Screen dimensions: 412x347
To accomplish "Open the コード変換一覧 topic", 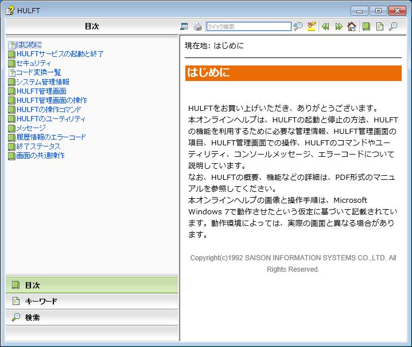I will coord(38,72).
